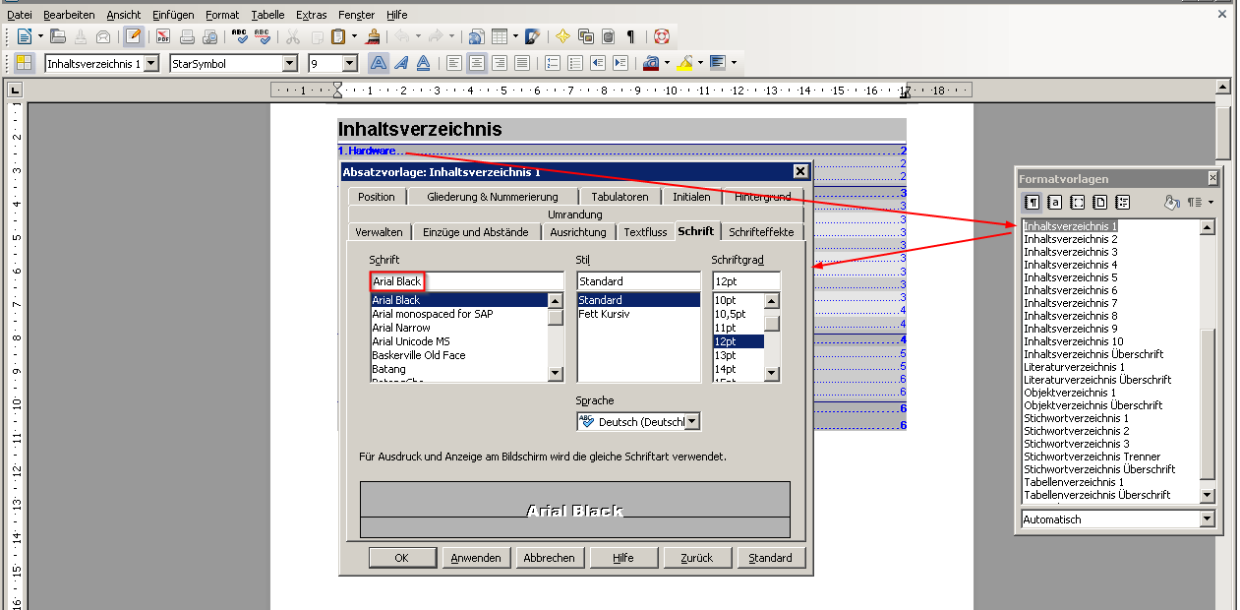Viewport: 1240px width, 610px height.
Task: Select List Styles icon in Formatvorlagen
Action: click(x=1123, y=202)
